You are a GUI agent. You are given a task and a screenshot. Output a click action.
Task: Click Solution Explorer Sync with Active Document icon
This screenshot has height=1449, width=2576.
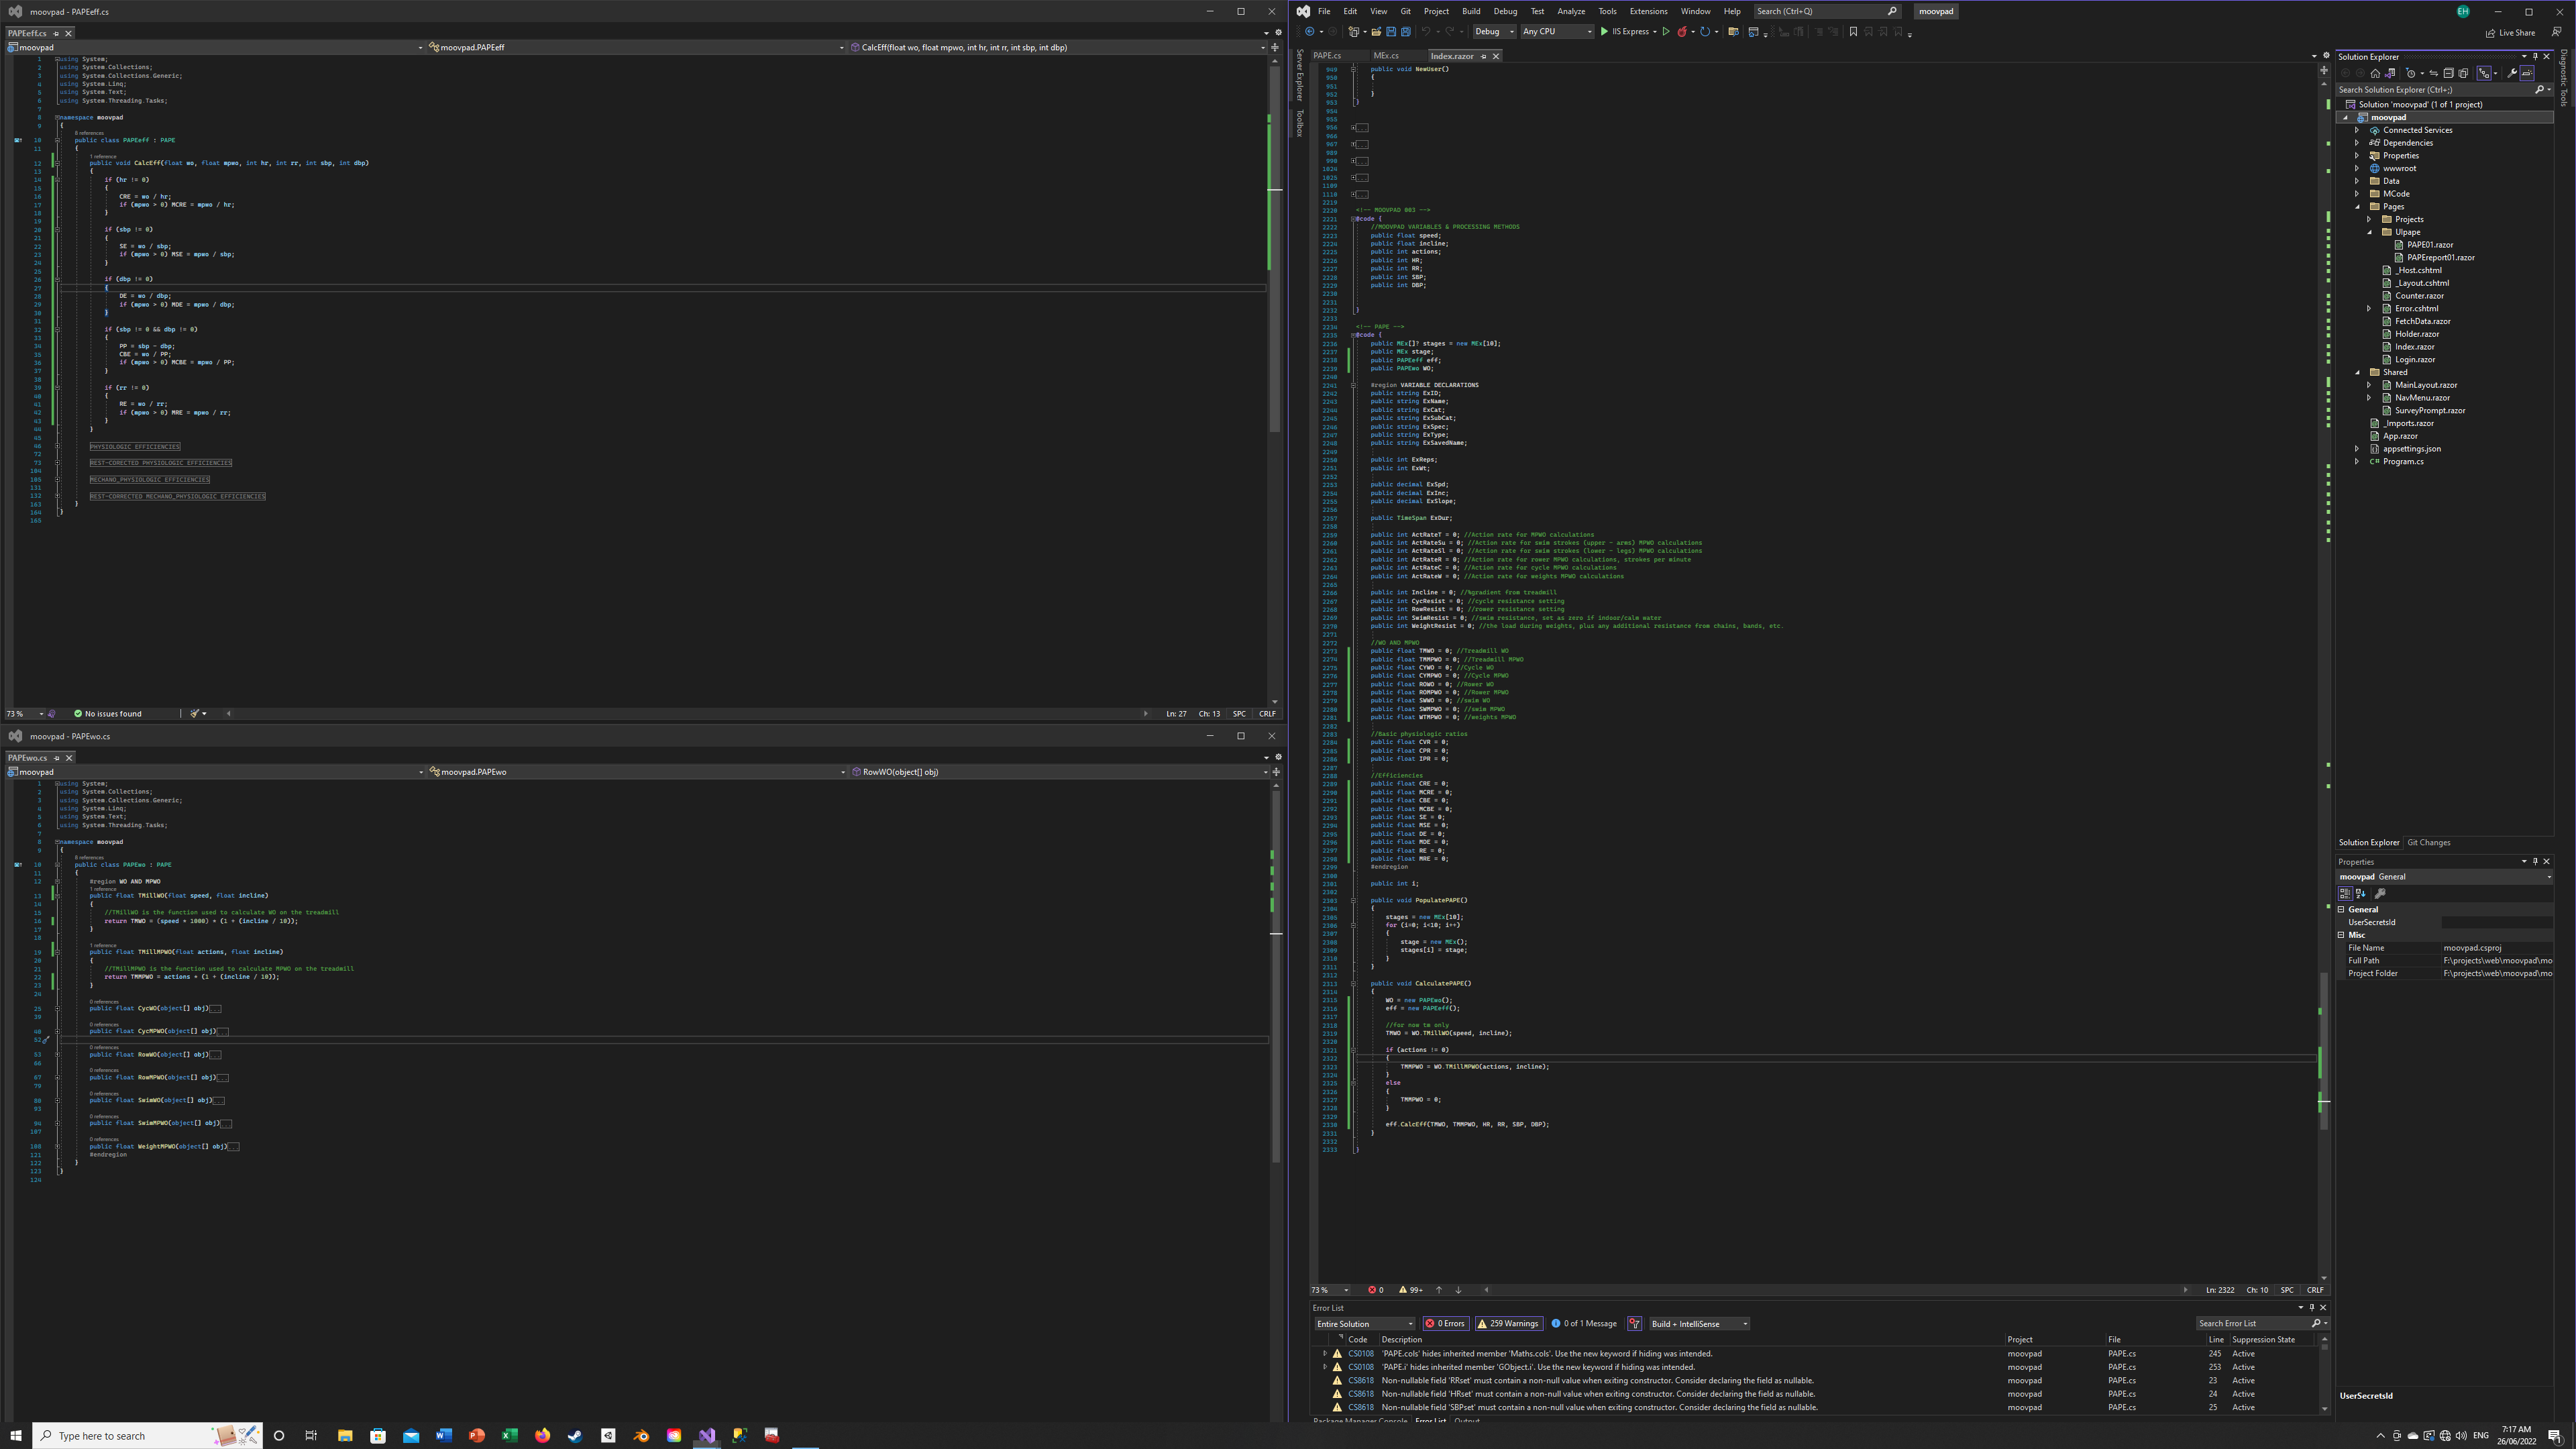[x=2433, y=73]
